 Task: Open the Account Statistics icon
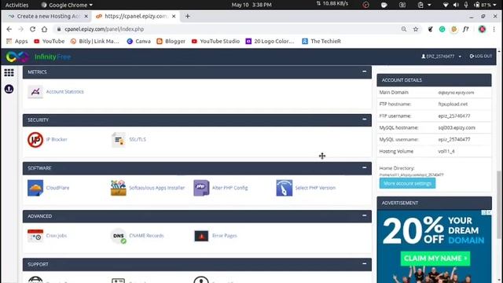coord(35,92)
